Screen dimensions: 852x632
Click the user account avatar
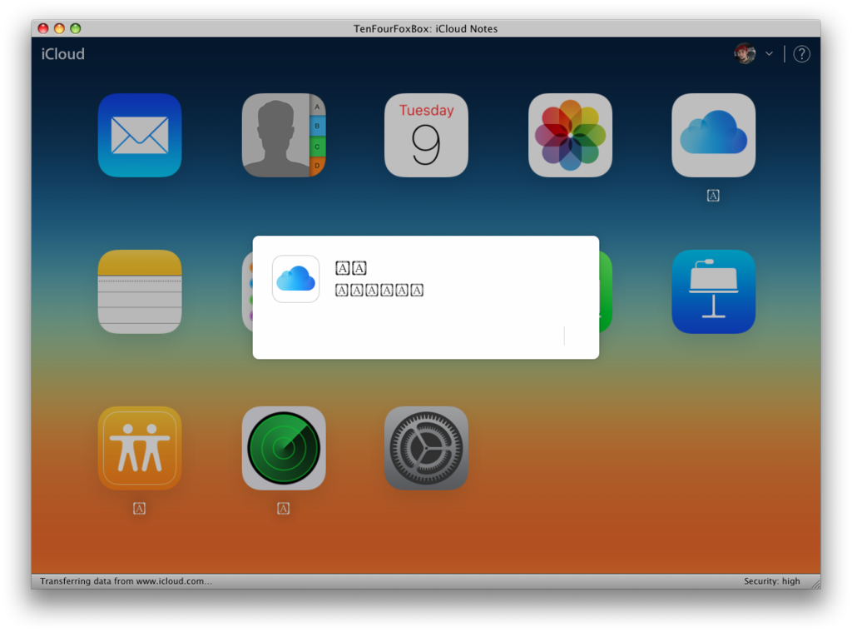[x=745, y=53]
